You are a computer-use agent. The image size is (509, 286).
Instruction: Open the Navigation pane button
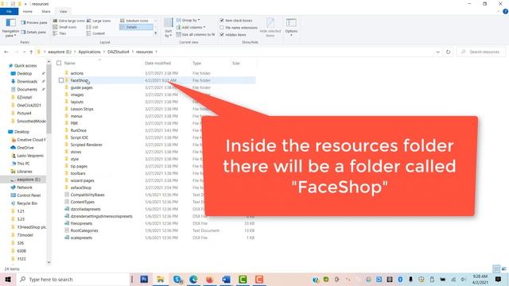coord(10,28)
